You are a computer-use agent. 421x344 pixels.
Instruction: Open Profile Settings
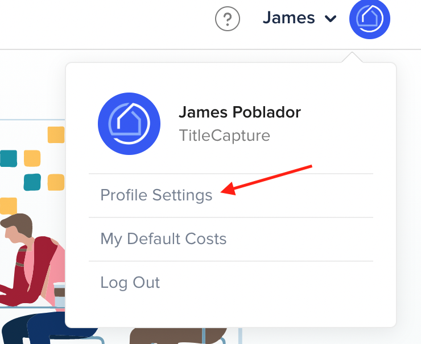pyautogui.click(x=156, y=195)
